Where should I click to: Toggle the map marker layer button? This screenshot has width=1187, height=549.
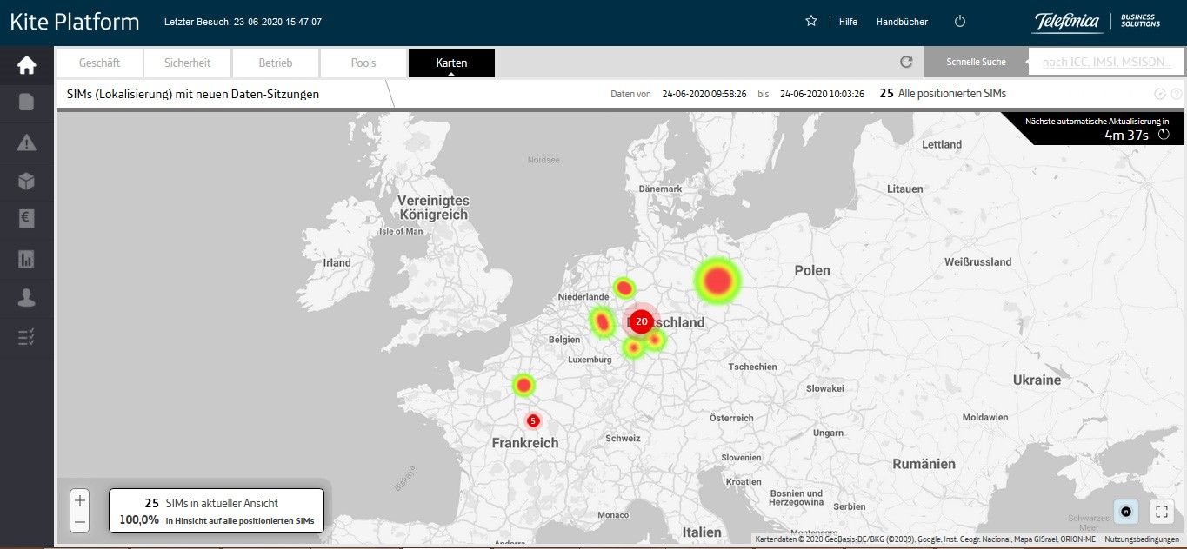pyautogui.click(x=1126, y=512)
